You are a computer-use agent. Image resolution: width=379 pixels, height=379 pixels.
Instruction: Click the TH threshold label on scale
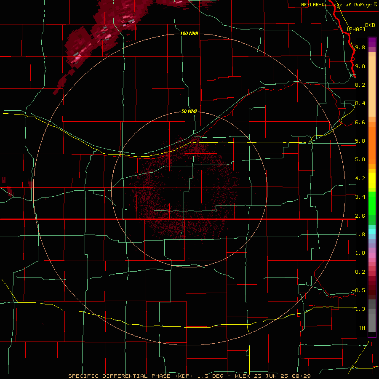[x=362, y=328]
